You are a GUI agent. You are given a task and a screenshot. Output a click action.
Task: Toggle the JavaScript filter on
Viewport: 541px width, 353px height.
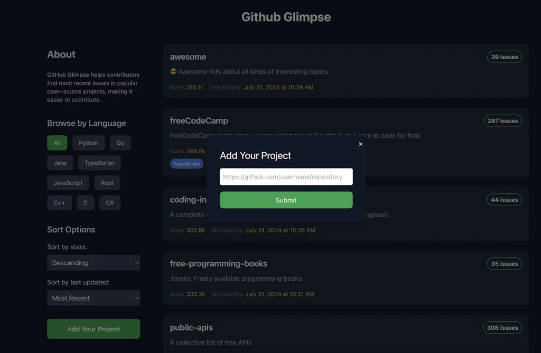pos(68,182)
